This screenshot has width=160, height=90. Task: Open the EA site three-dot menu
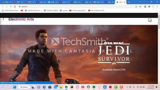(3, 19)
